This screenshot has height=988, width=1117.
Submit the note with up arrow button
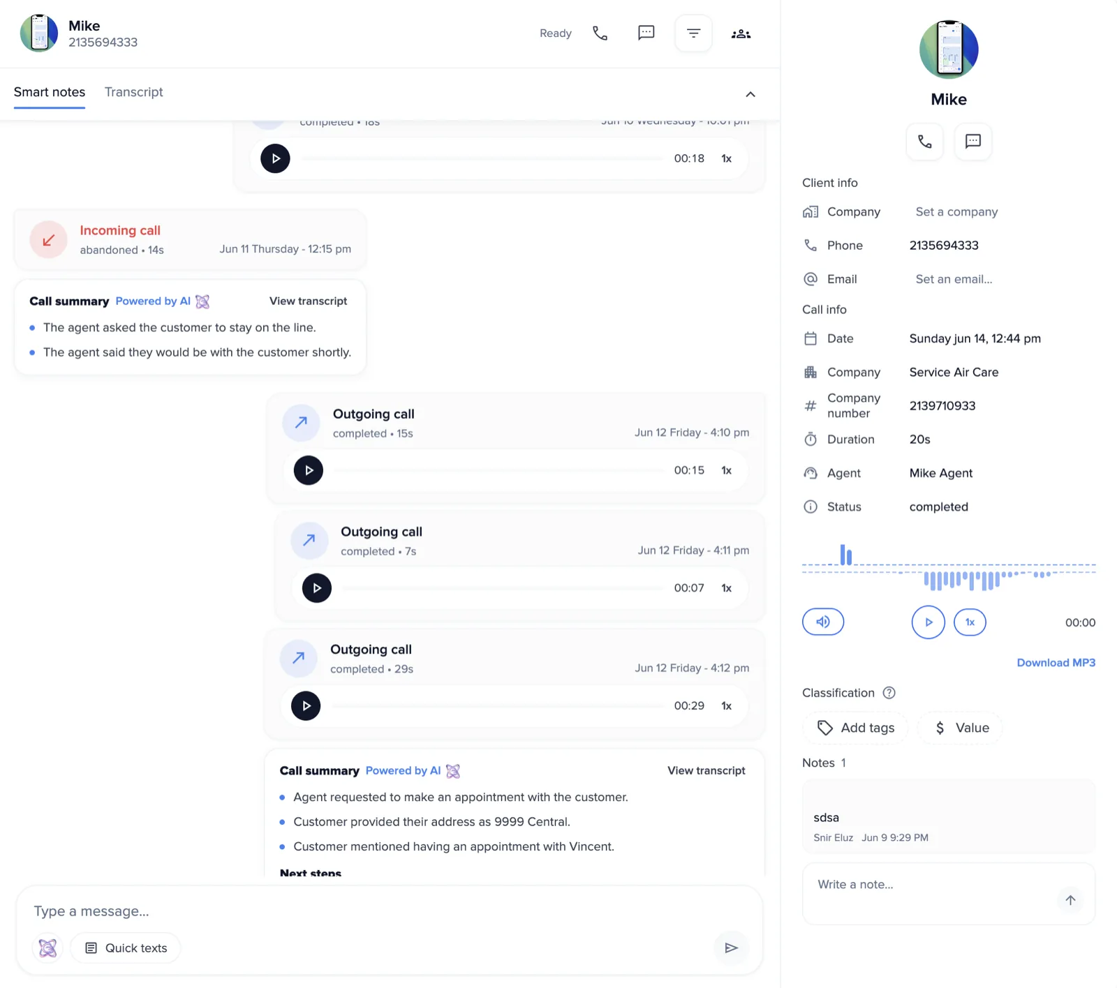[1070, 900]
